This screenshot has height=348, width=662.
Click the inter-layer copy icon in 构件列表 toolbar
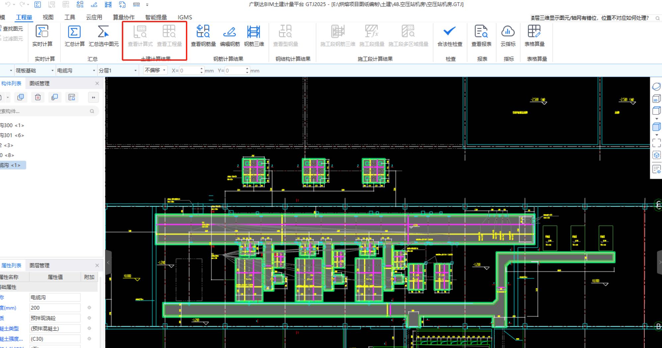tap(55, 97)
